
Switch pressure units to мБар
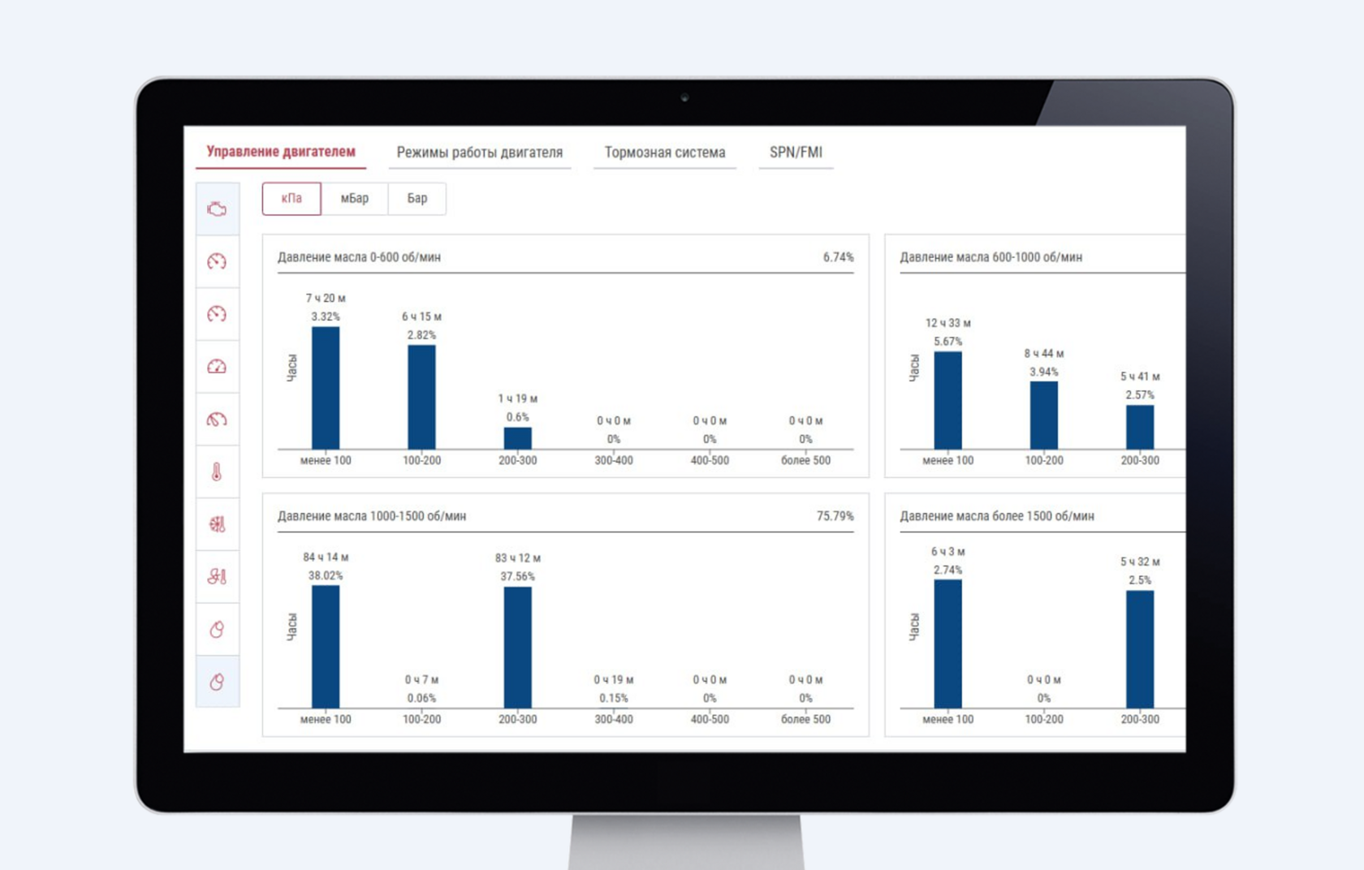354,199
